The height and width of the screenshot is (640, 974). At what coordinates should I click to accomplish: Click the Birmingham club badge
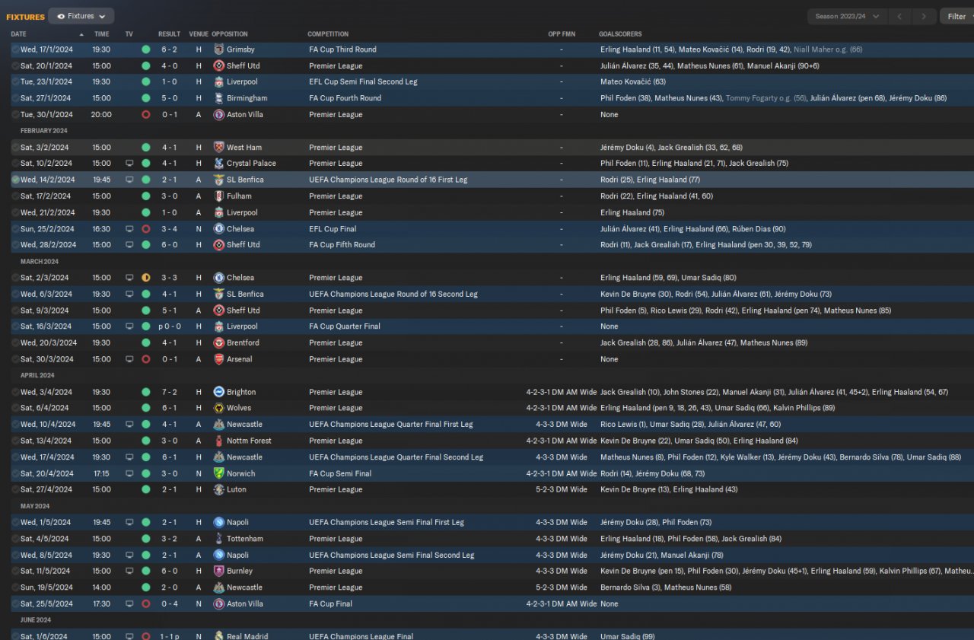219,98
